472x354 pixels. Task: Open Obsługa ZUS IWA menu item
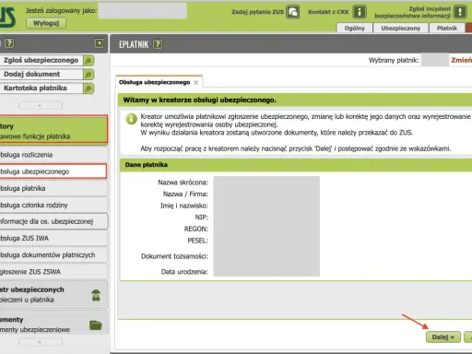(x=53, y=238)
